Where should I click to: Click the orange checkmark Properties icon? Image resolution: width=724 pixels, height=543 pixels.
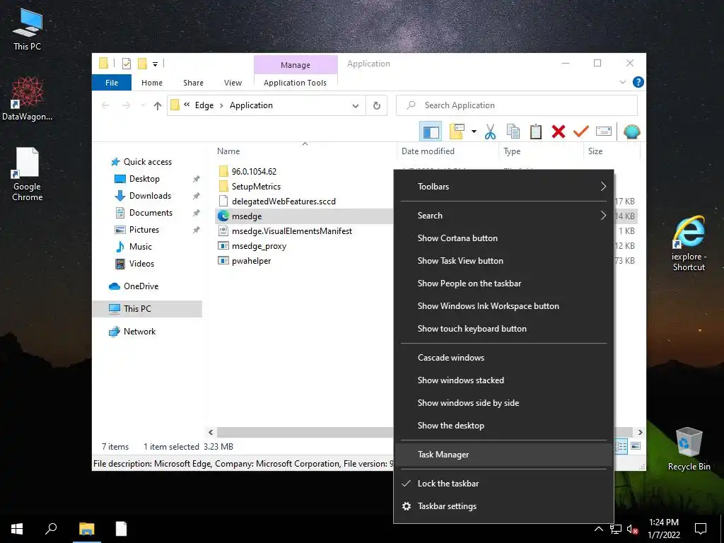[581, 132]
